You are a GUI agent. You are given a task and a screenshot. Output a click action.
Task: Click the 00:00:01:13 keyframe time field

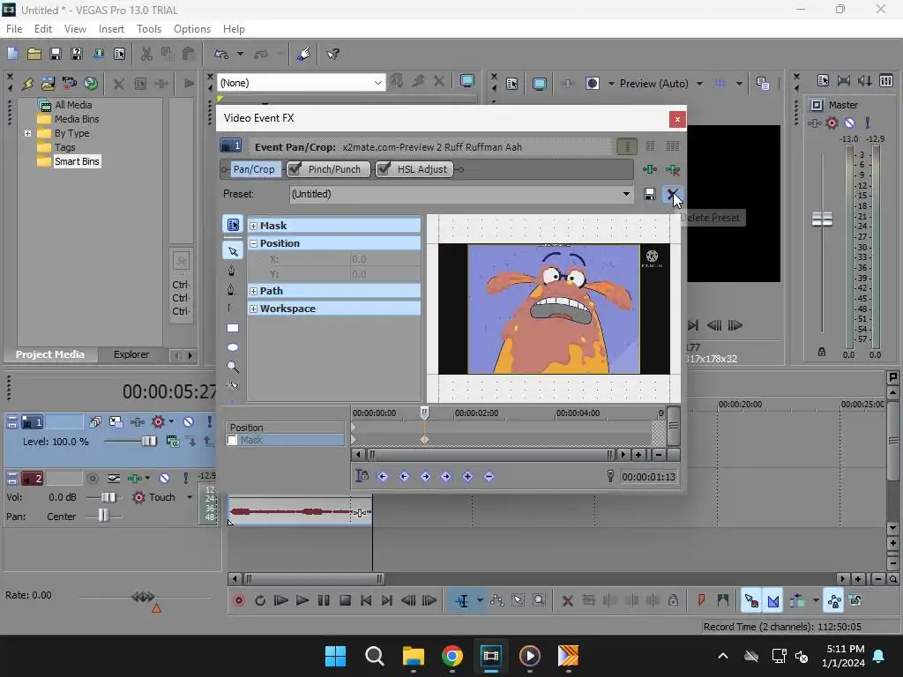click(648, 477)
